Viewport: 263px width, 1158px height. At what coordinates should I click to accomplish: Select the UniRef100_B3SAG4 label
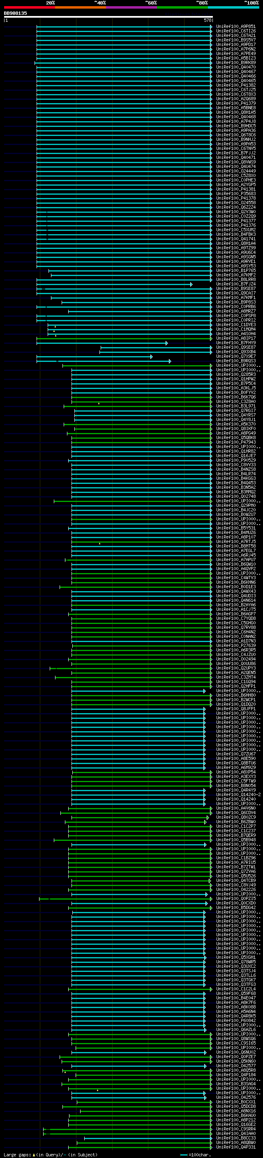pos(235,1084)
